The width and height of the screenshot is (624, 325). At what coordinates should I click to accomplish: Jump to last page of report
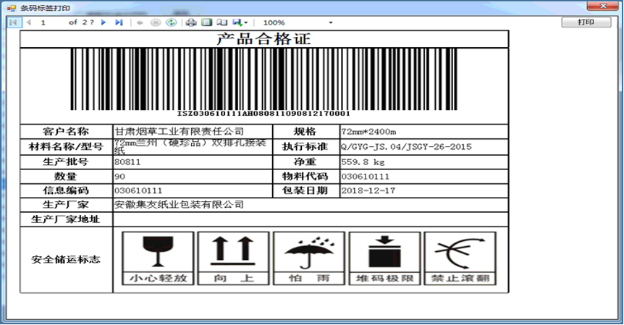(119, 22)
